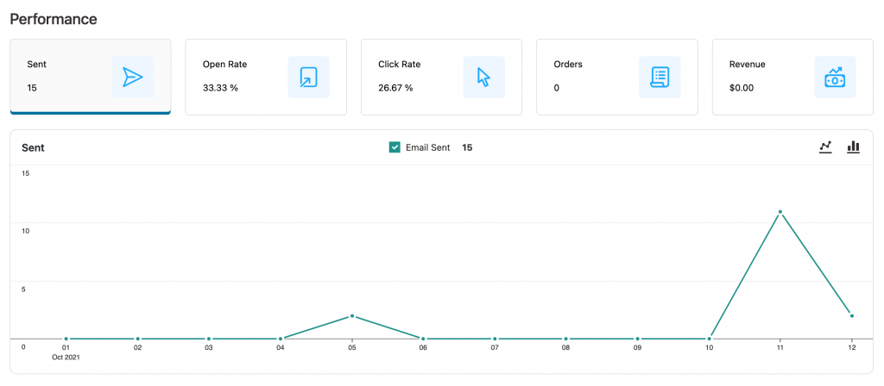Select the Sent label in its card

coord(36,64)
